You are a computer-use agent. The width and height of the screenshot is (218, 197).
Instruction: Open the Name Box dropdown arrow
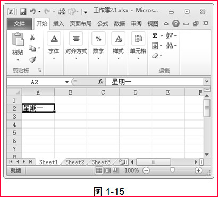pyautogui.click(x=66, y=82)
